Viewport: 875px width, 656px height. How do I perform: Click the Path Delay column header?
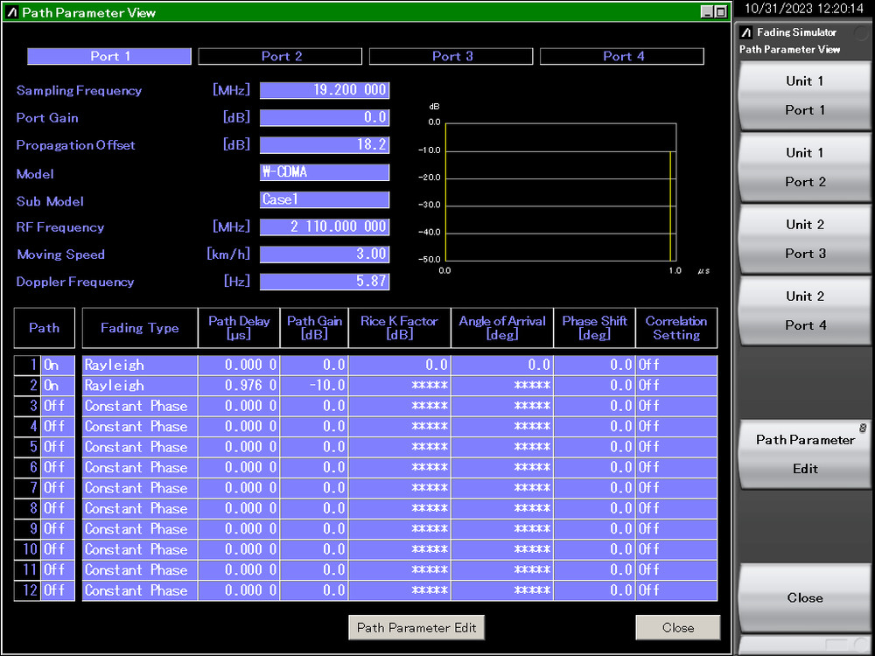pyautogui.click(x=239, y=328)
